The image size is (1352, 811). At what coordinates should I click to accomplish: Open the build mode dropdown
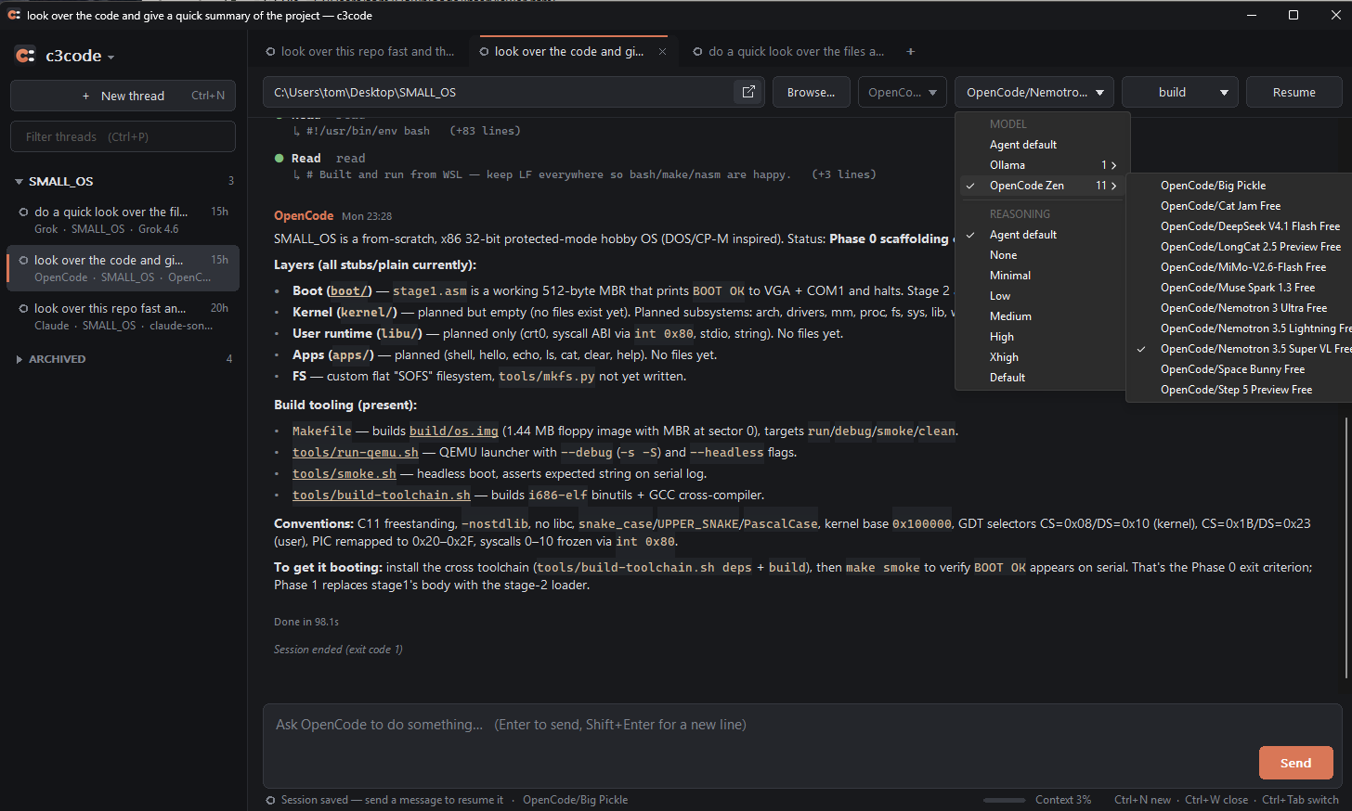pyautogui.click(x=1180, y=92)
